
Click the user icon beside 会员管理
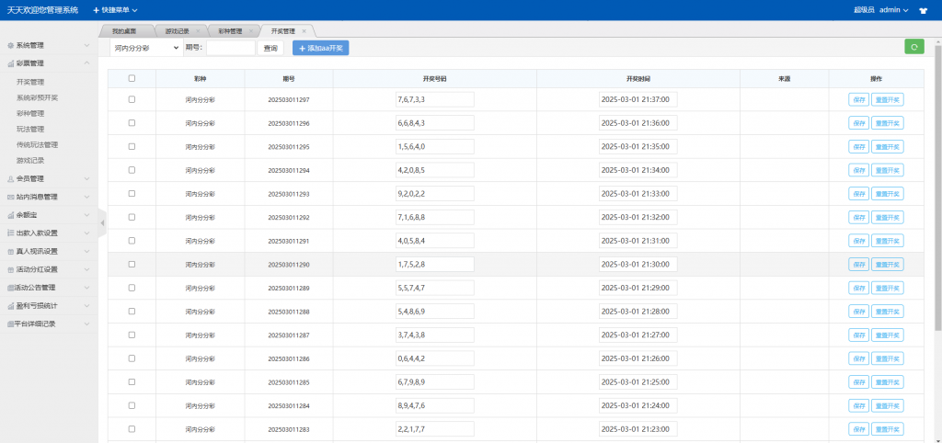coord(10,179)
